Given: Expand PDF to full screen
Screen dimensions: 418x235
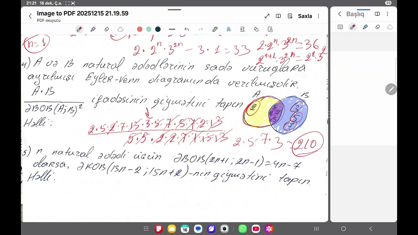Looking at the screenshot, I should (x=267, y=16).
